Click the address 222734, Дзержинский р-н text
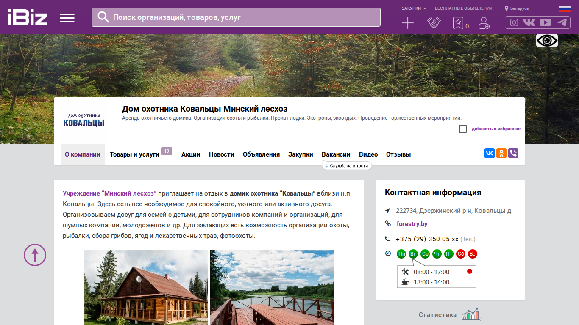 454,211
